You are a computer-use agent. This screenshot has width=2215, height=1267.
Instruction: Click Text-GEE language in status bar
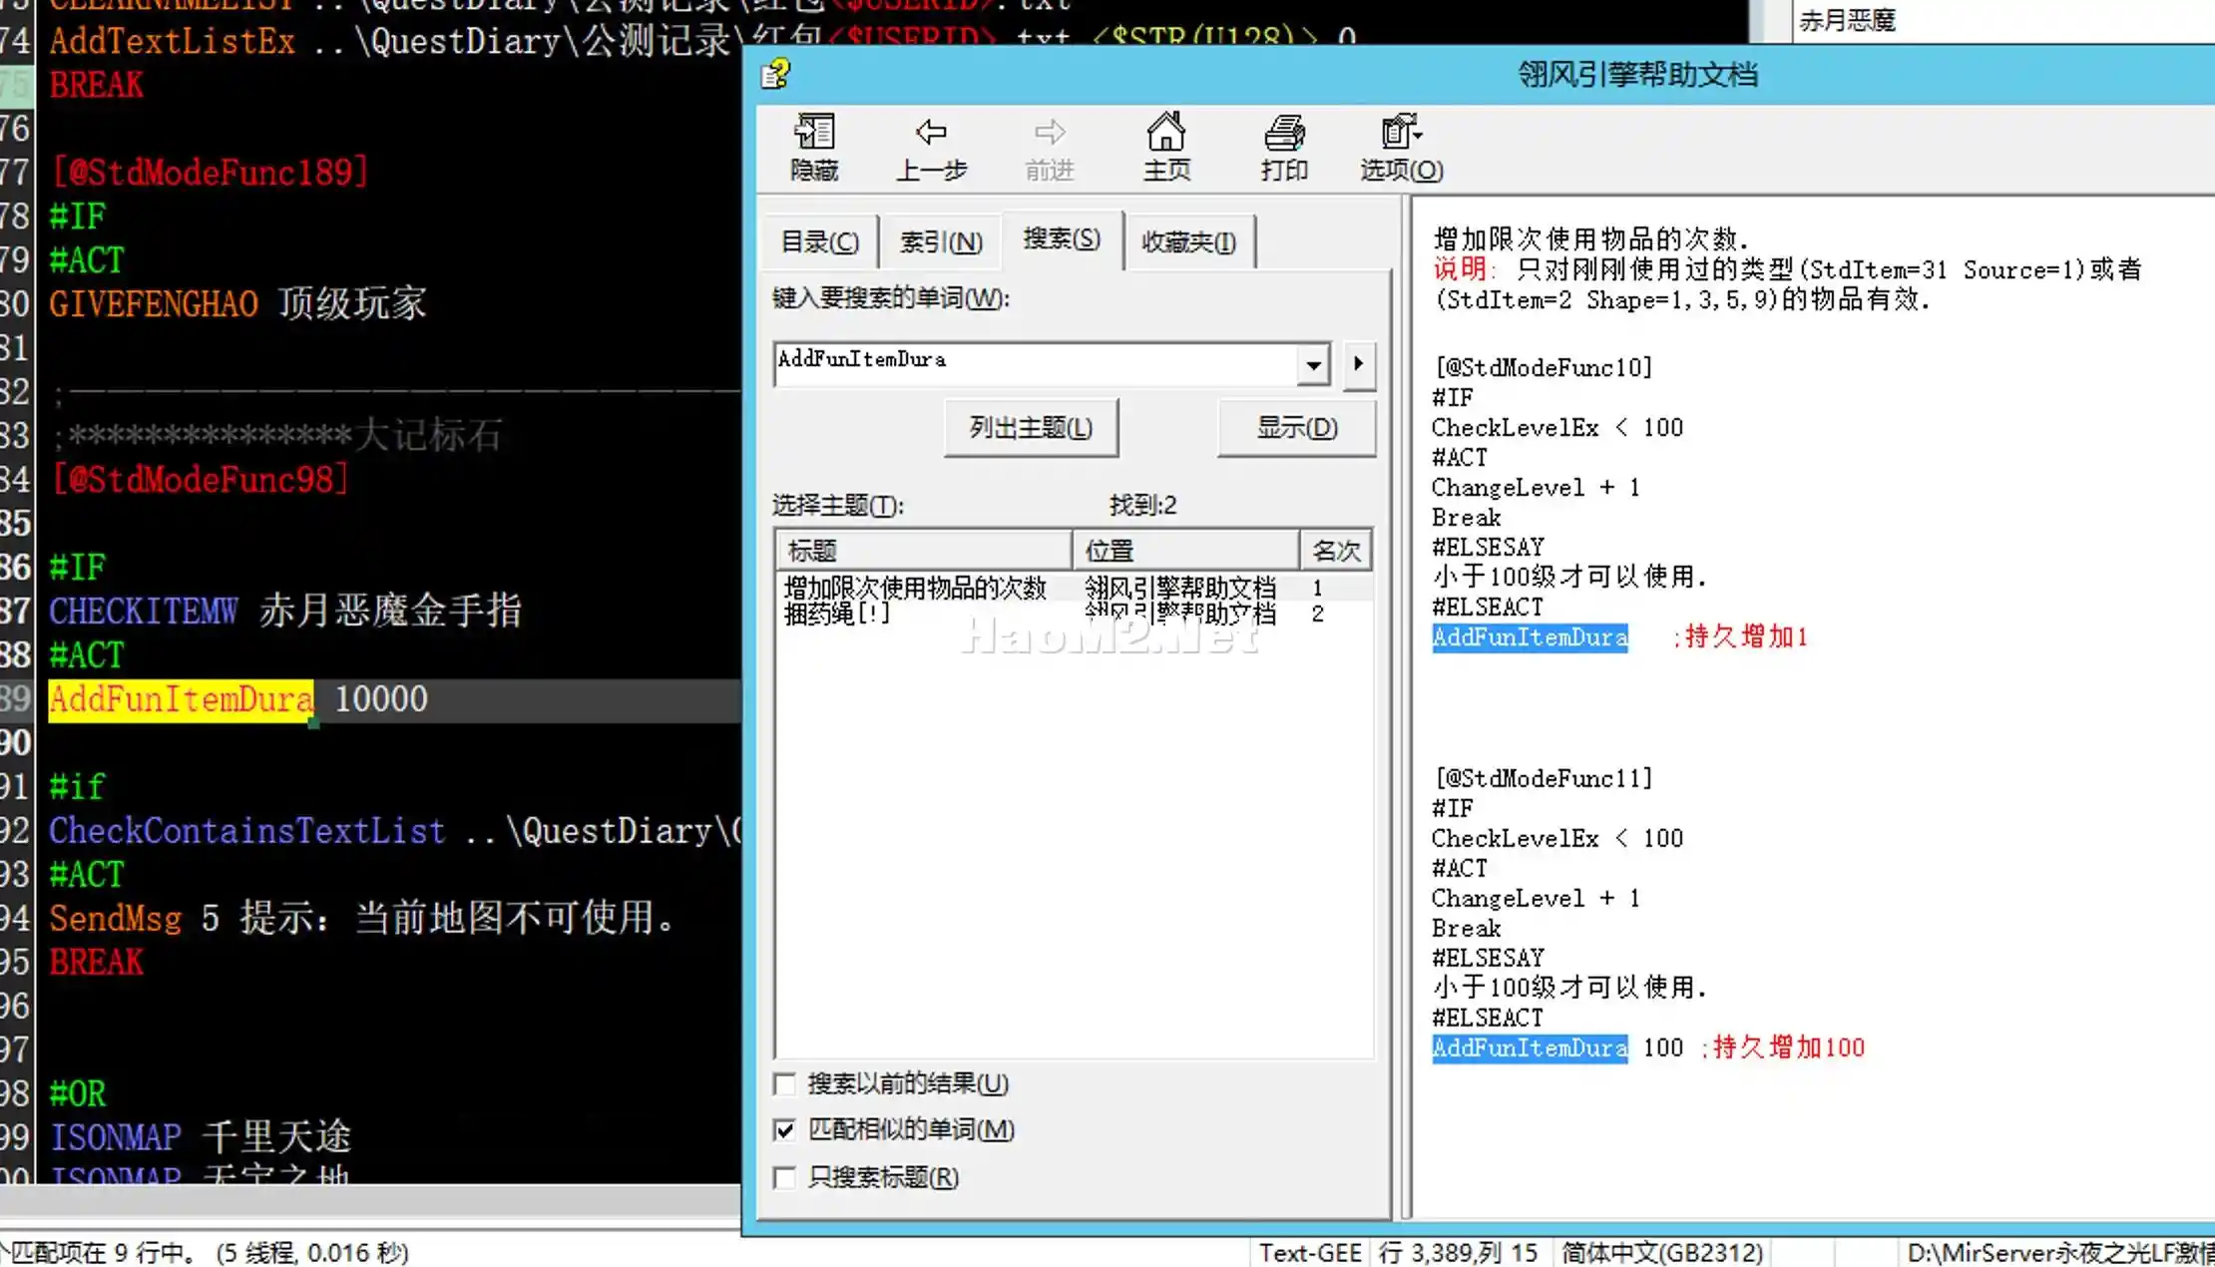pos(1310,1252)
